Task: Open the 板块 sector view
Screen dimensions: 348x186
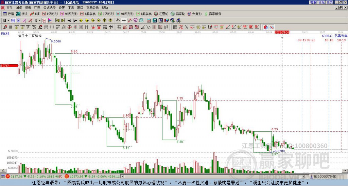Action: (x=22, y=14)
